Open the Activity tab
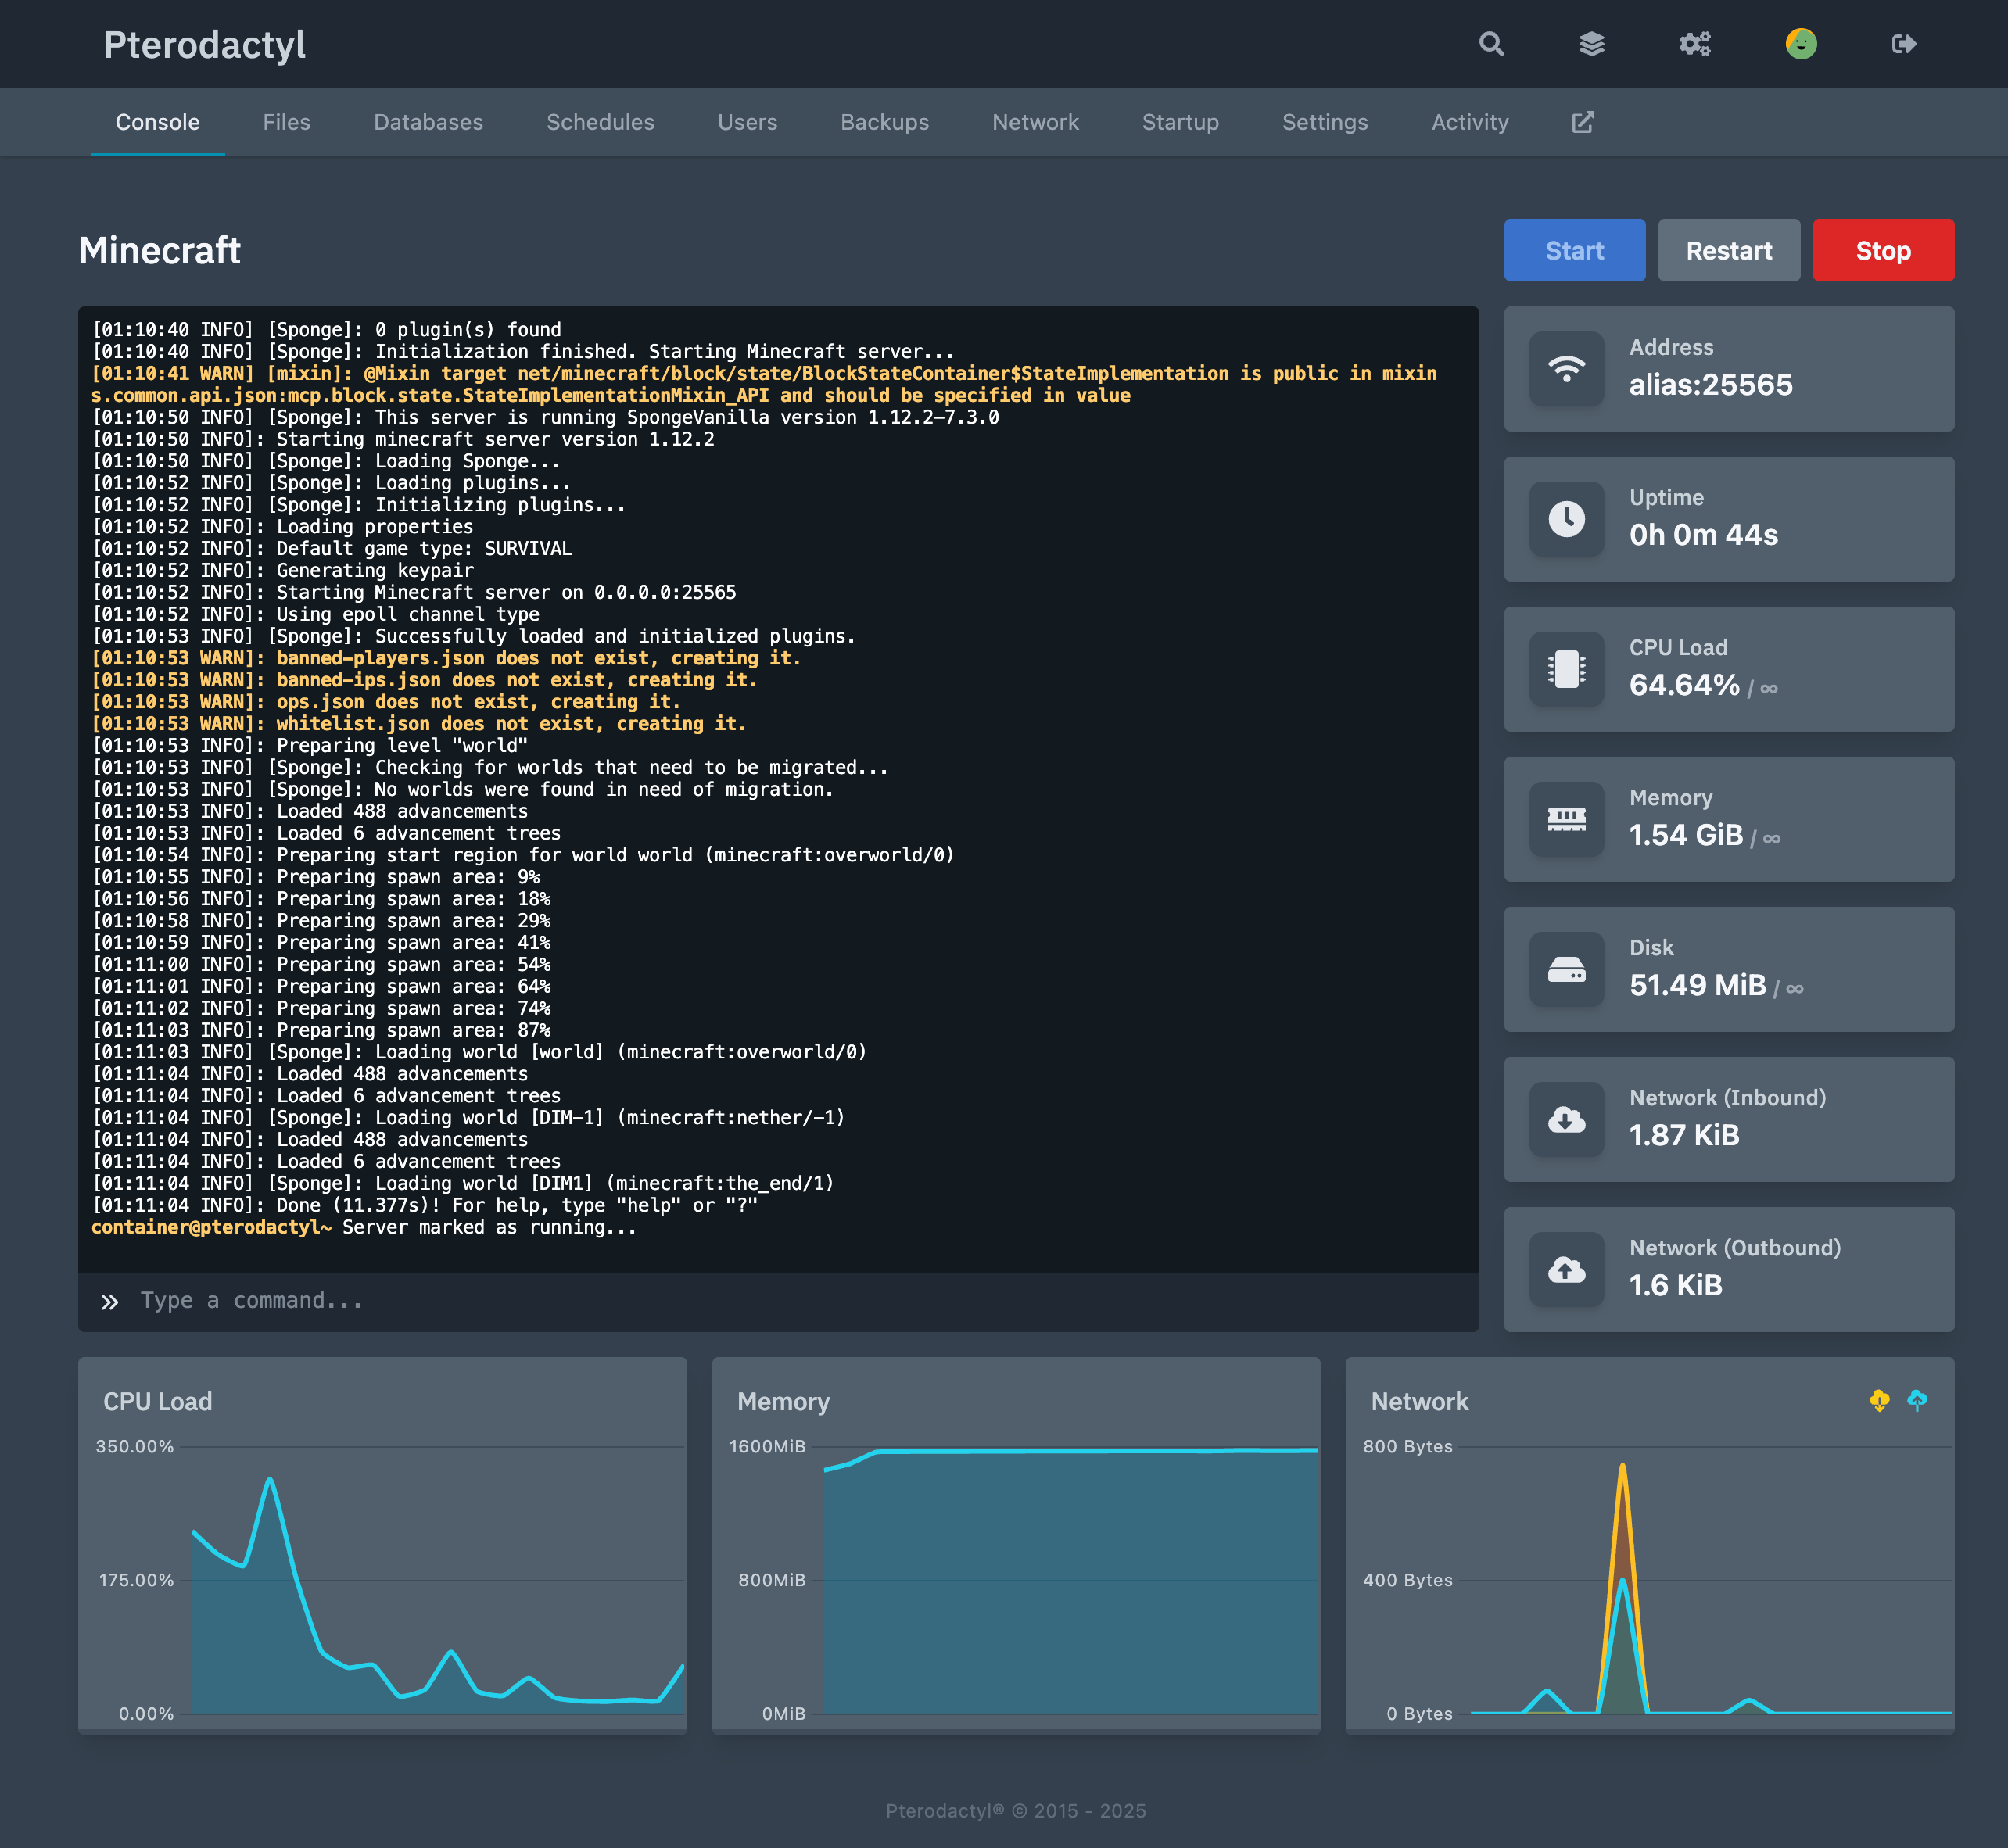This screenshot has width=2008, height=1848. tap(1469, 122)
